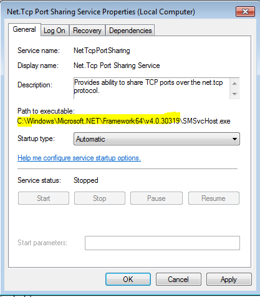Open the Startup type dropdown arrow
Viewport: 260px width, 297px height.
[234, 139]
